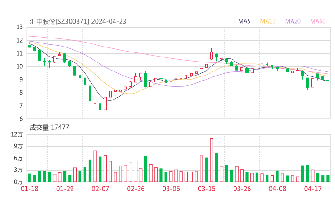
Task: Click the 3万 volume axis label
Action: point(19,170)
